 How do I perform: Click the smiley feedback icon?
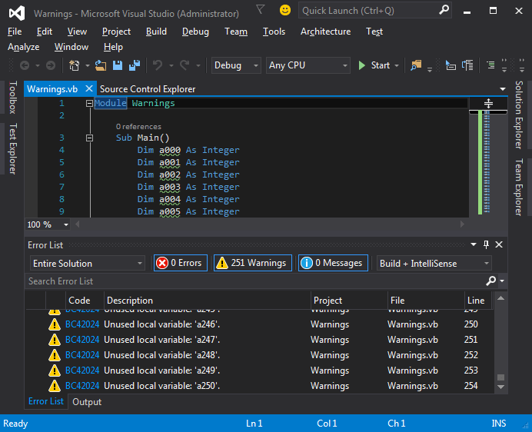(285, 10)
